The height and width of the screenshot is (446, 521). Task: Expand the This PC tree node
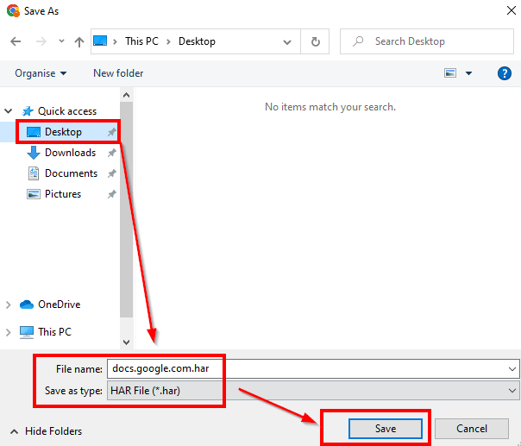(9, 332)
